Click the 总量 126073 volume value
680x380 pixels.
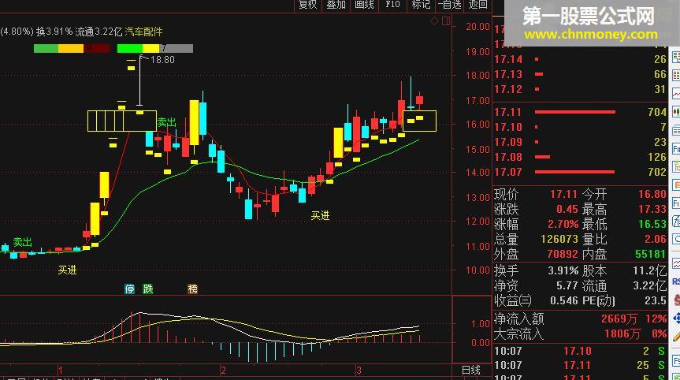pyautogui.click(x=559, y=239)
